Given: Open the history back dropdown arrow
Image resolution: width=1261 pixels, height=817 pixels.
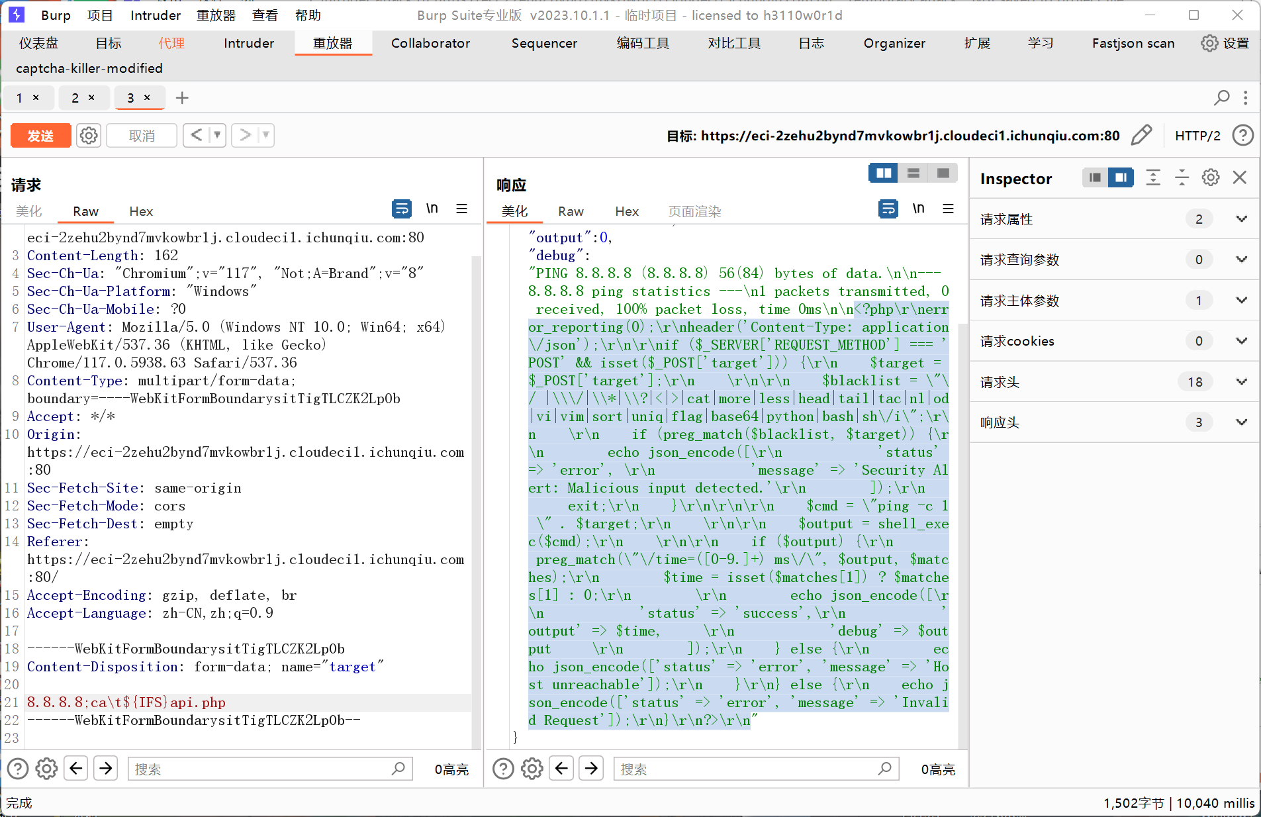Looking at the screenshot, I should click(217, 136).
